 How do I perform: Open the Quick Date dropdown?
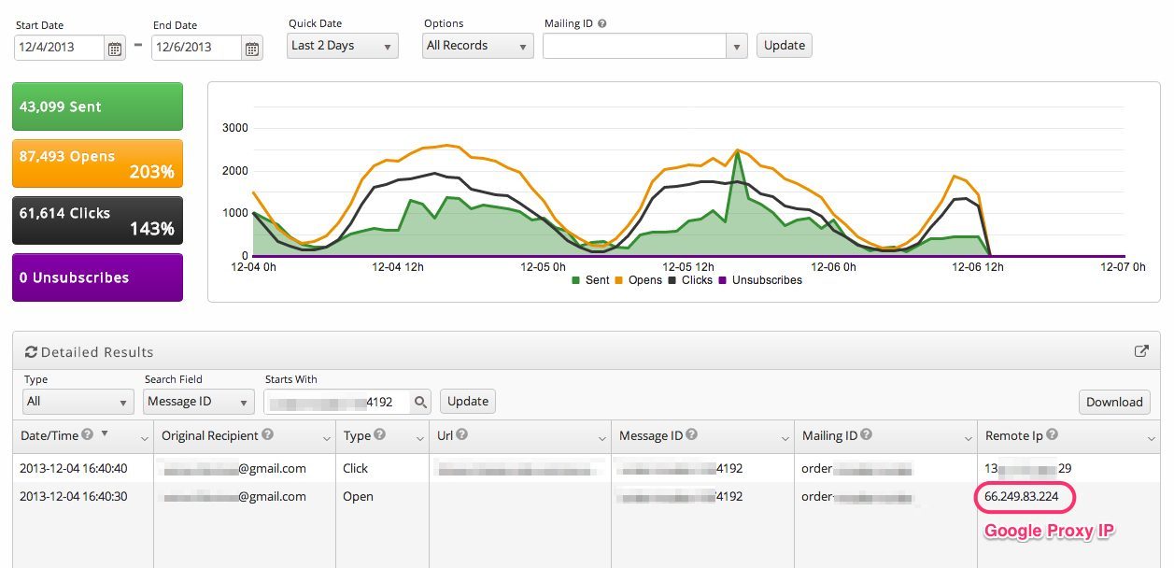(342, 45)
